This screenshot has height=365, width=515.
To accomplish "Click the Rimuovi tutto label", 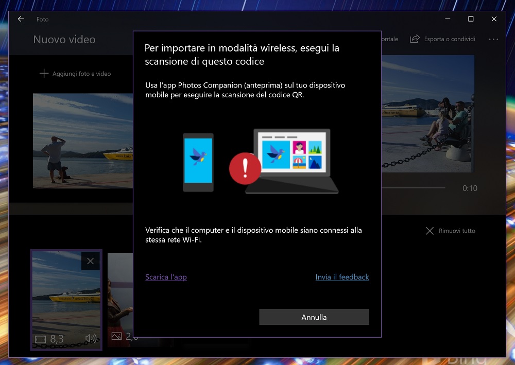I will (457, 231).
